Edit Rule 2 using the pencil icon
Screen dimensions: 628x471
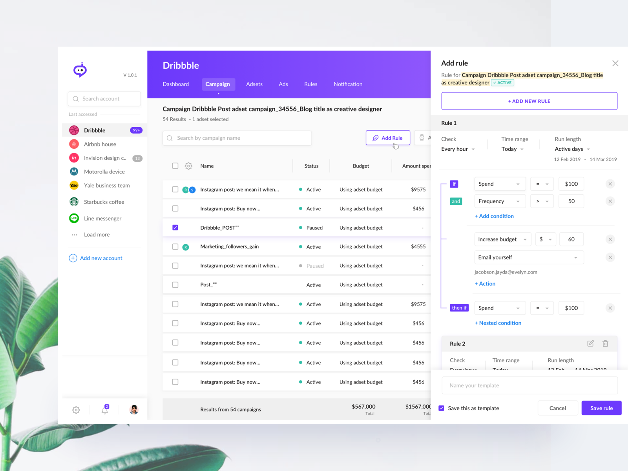coord(590,343)
